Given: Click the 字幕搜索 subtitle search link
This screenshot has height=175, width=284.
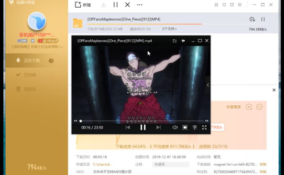Looking at the screenshot, I should point(234,107).
